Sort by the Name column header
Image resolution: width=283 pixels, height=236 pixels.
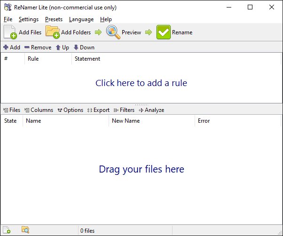click(66, 121)
